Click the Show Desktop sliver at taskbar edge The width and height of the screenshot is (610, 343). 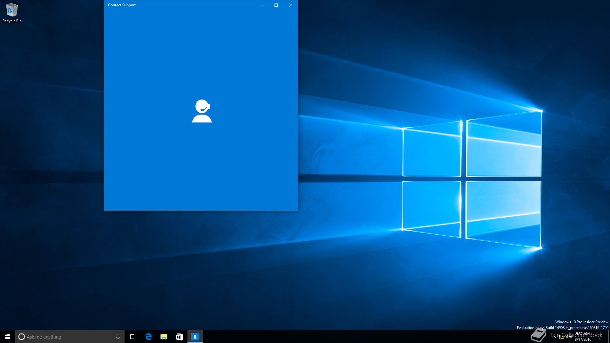tap(609, 337)
